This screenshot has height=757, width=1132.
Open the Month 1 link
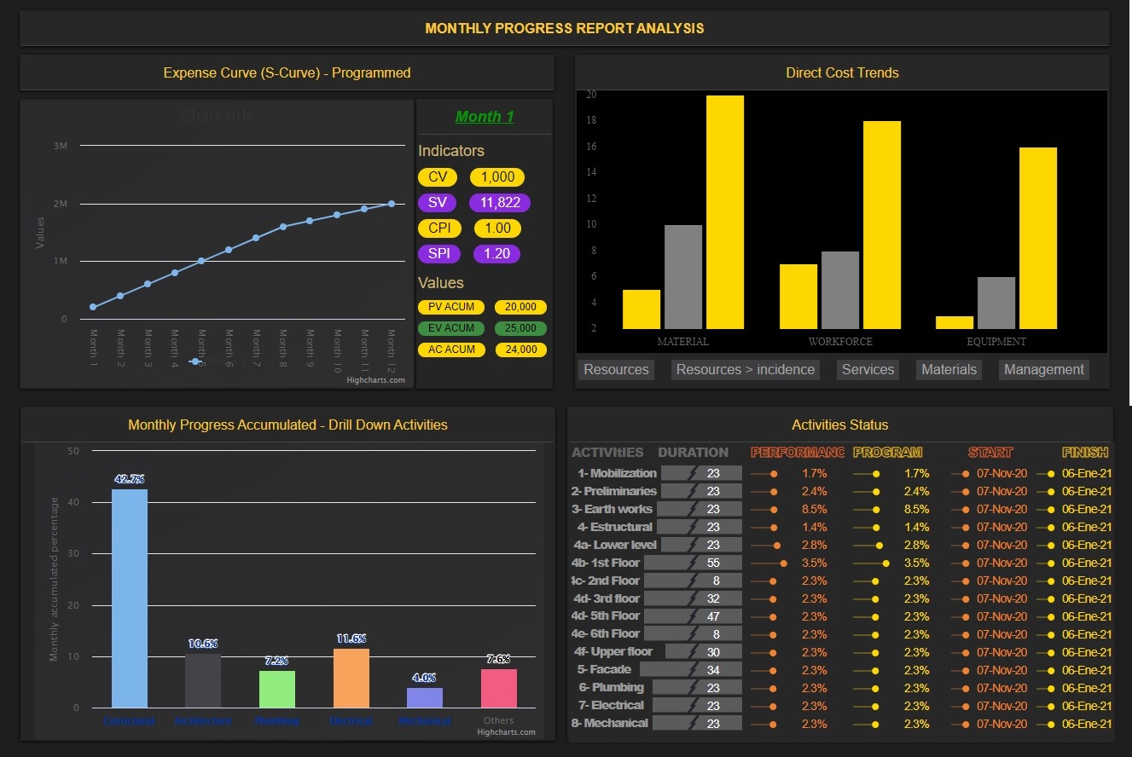pyautogui.click(x=485, y=117)
